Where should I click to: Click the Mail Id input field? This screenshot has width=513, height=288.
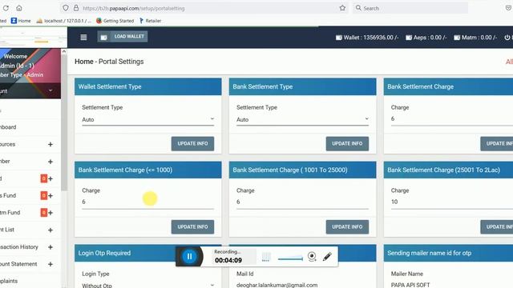click(x=302, y=285)
